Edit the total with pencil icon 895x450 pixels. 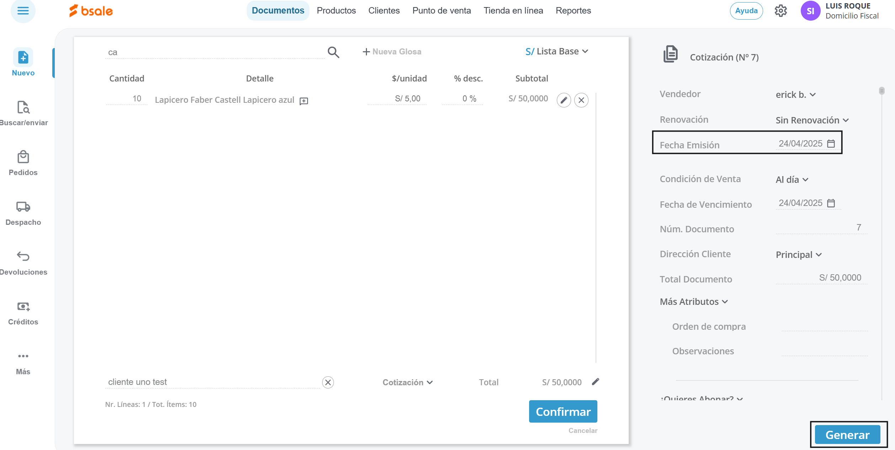596,382
